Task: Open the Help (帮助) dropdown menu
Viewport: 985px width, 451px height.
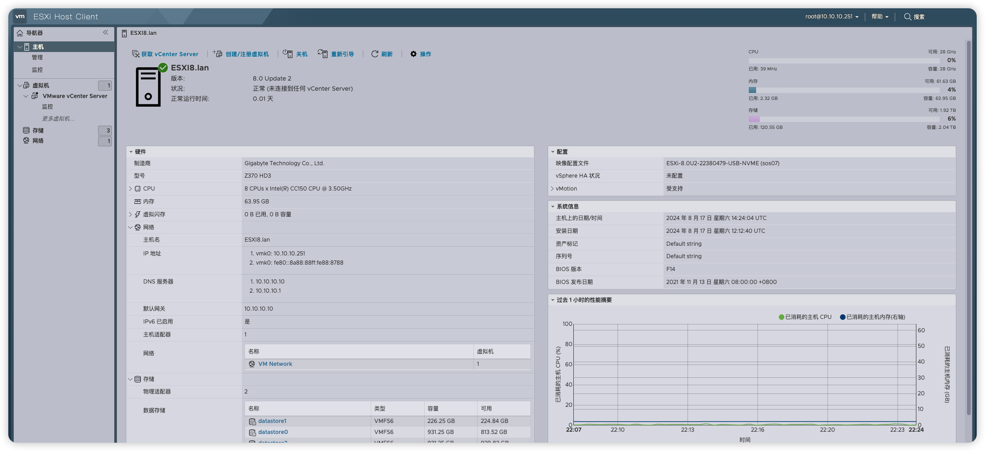Action: (880, 17)
